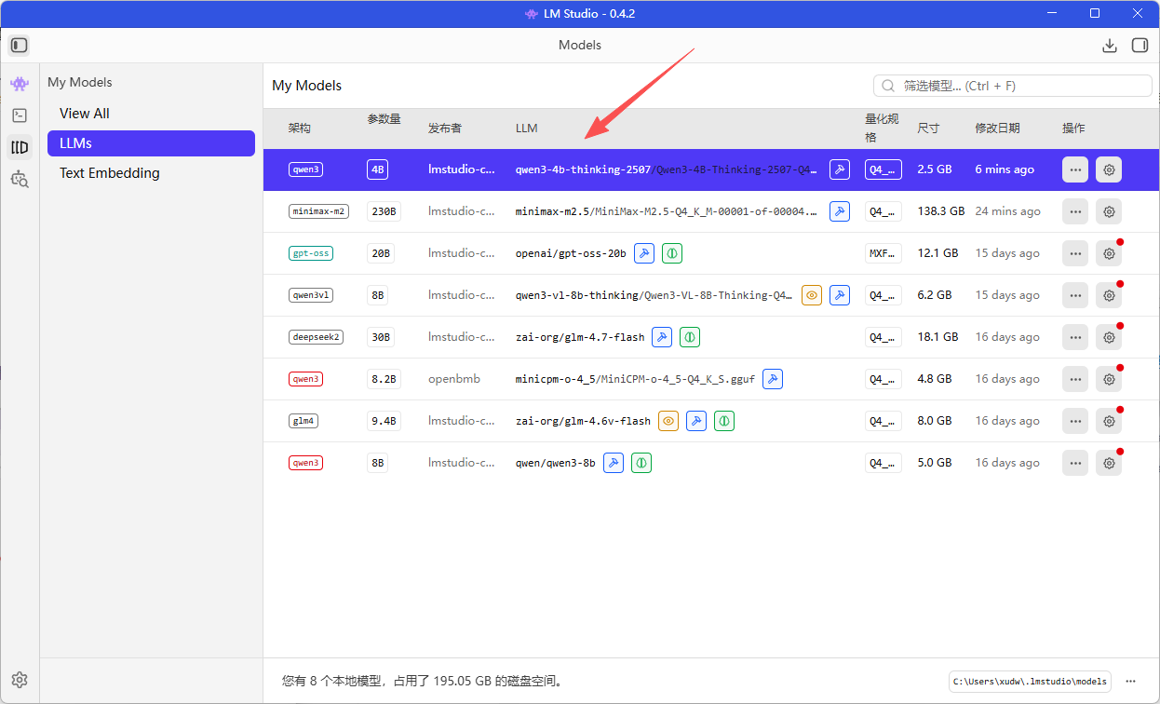The width and height of the screenshot is (1160, 704).
Task: Toggle the left sidebar panel icon
Action: (20, 45)
